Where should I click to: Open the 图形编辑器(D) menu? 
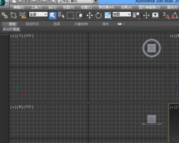pyautogui.click(x=149, y=8)
